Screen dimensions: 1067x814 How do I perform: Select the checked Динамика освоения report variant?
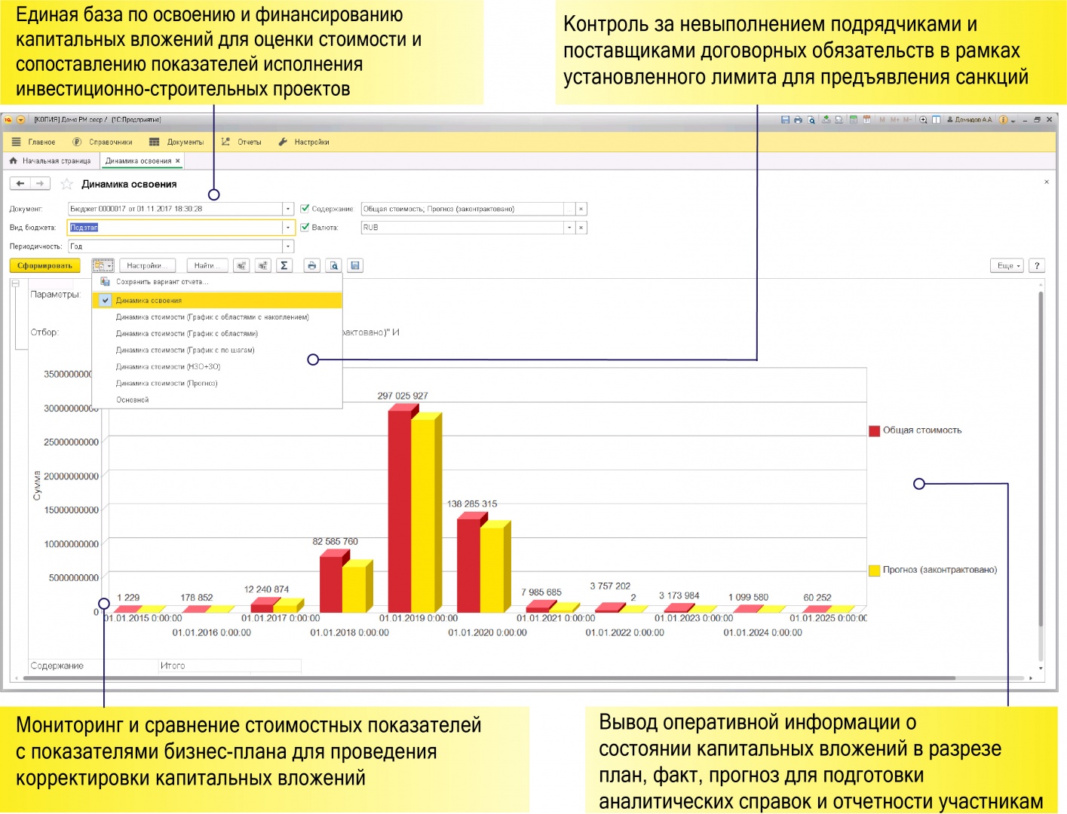point(217,300)
